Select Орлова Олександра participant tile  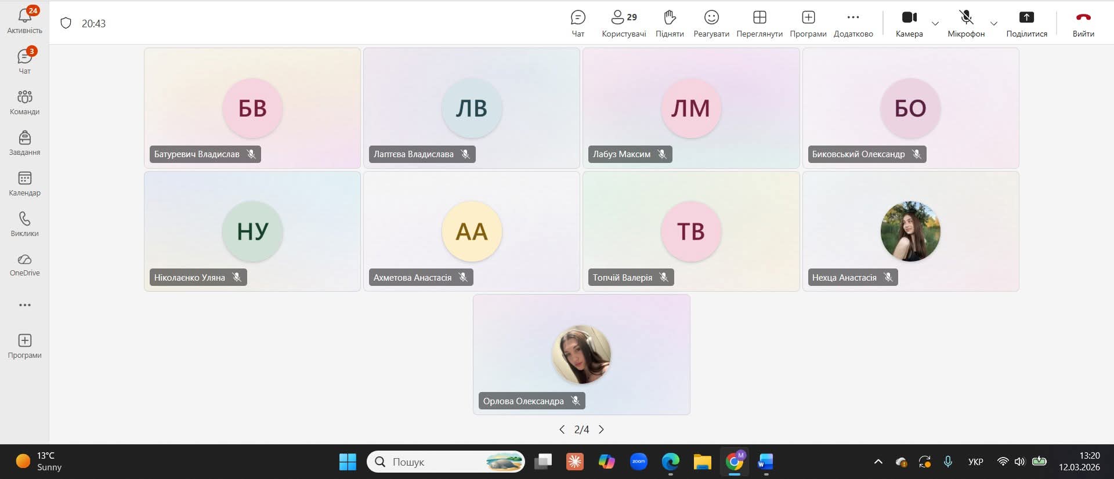pyautogui.click(x=581, y=354)
